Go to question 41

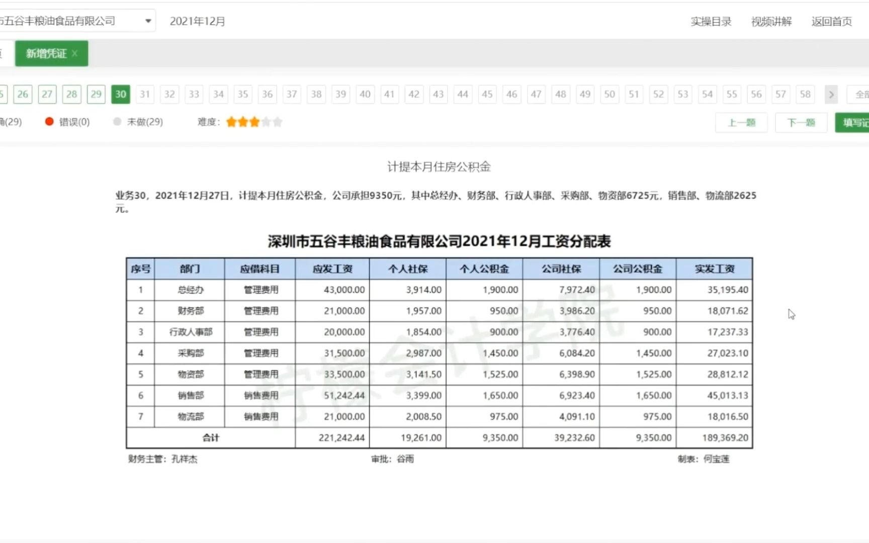pyautogui.click(x=389, y=94)
